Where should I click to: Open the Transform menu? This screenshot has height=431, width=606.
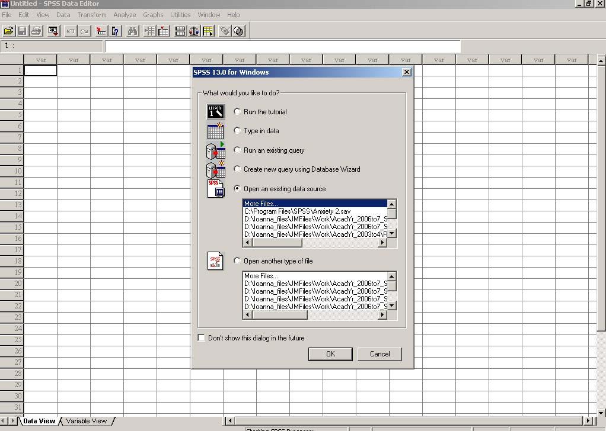click(x=91, y=15)
